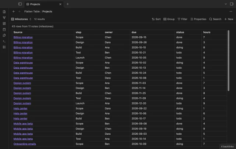Open Help center link in Build row
The image size is (236, 149).
[x=21, y=119]
